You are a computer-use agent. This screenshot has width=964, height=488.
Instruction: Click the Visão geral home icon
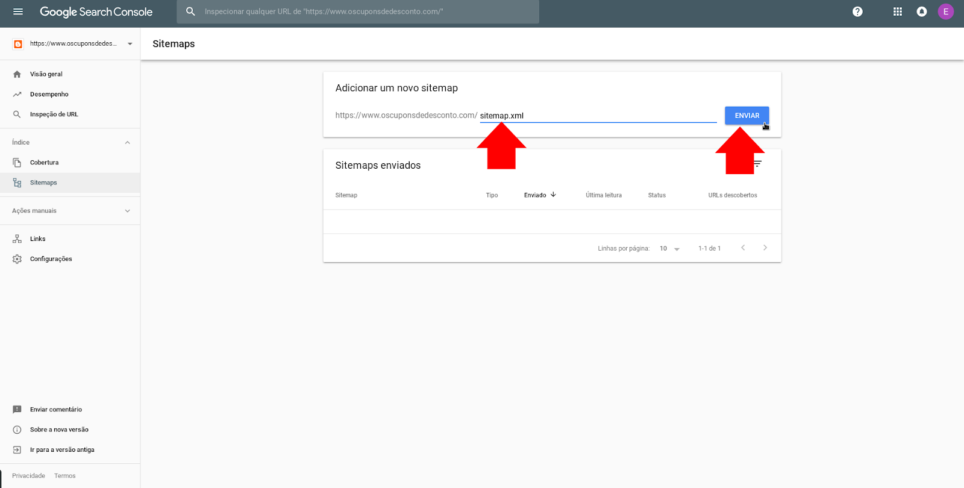[17, 74]
